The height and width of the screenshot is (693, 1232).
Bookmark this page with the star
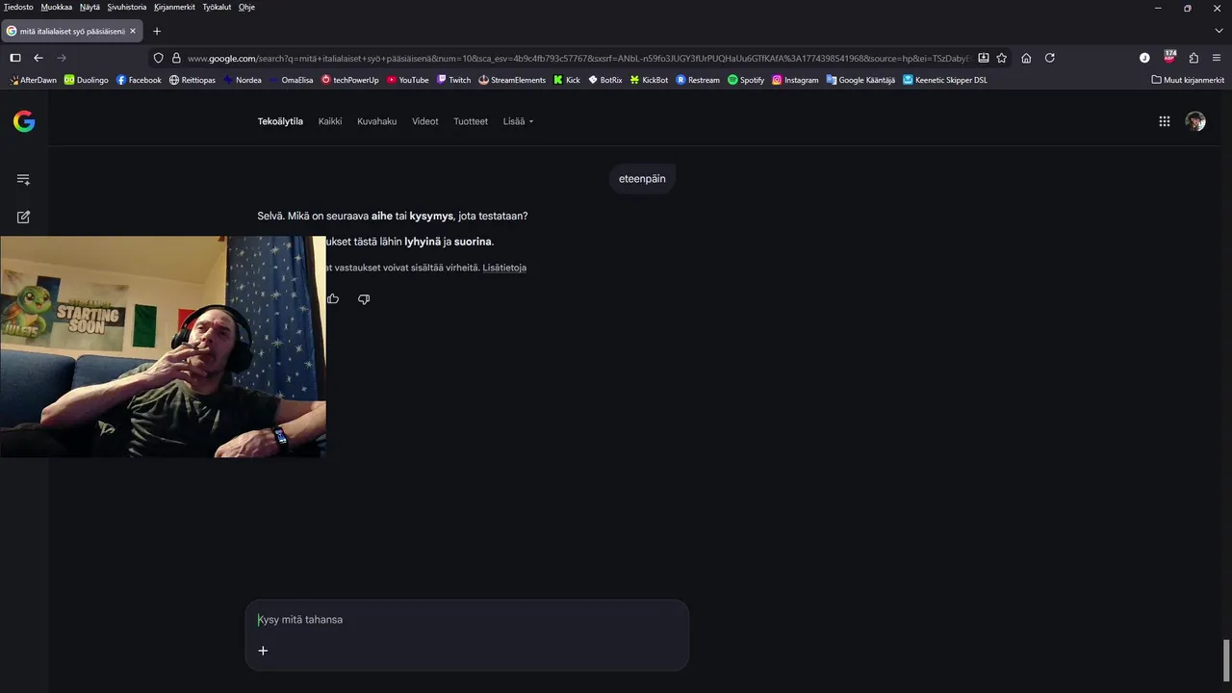(1002, 58)
